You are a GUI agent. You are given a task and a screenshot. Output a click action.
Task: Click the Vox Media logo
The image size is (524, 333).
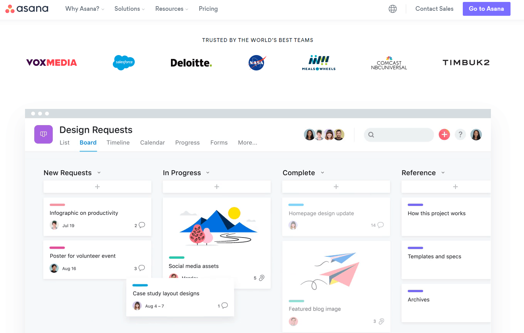tap(52, 62)
